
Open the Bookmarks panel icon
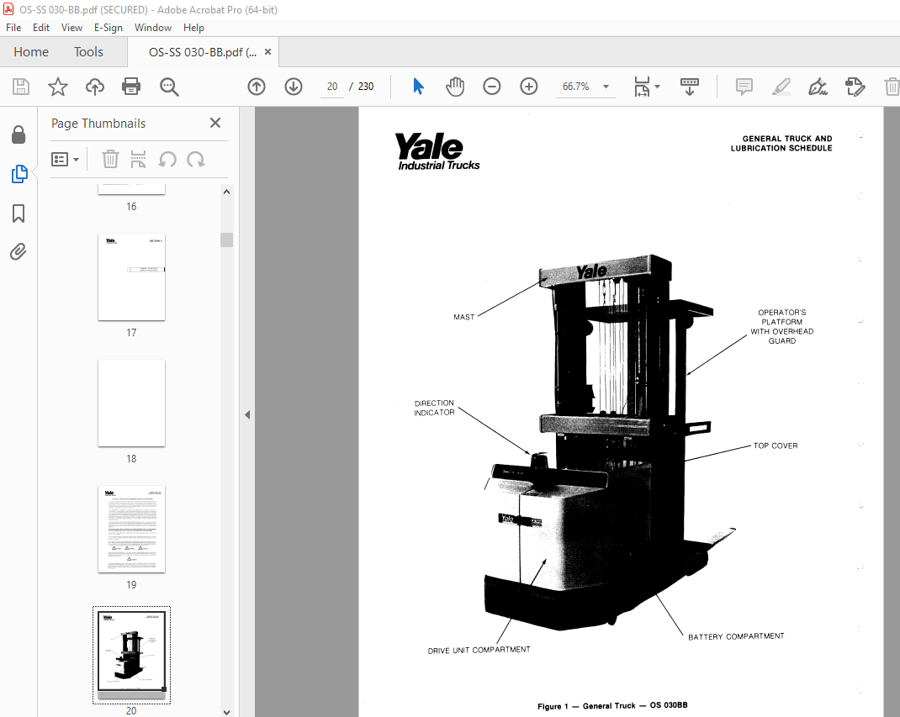point(19,214)
